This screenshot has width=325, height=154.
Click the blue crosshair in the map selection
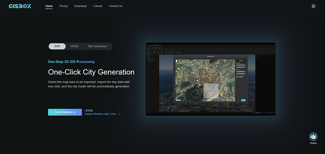click(211, 91)
